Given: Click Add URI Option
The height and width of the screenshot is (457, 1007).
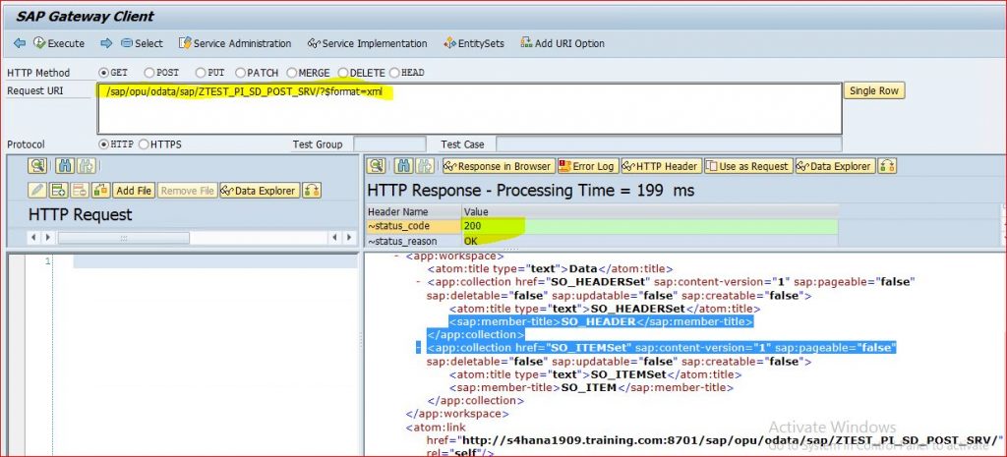Looking at the screenshot, I should [562, 43].
